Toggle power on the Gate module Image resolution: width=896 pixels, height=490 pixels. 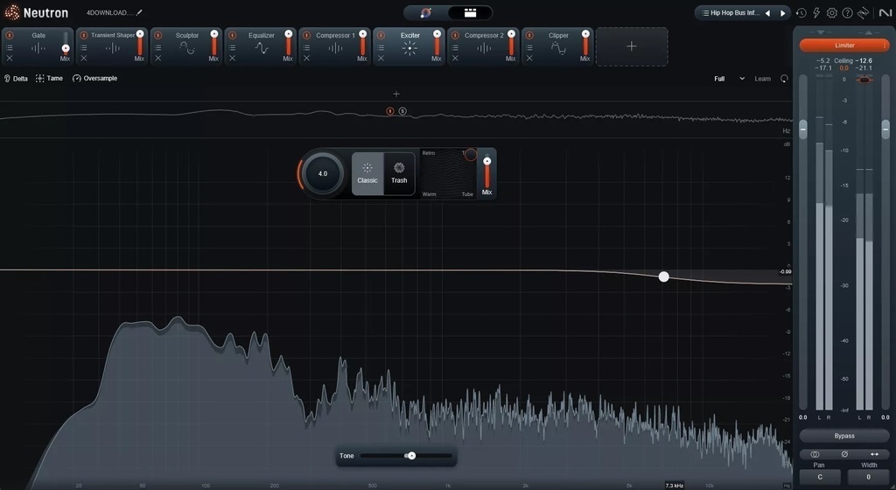9,35
